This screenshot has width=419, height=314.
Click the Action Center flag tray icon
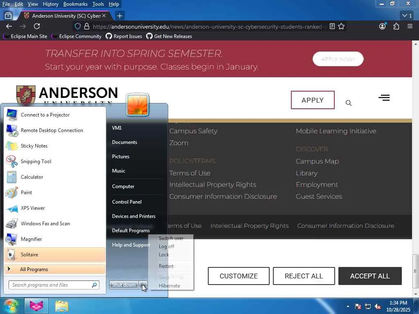(358, 307)
